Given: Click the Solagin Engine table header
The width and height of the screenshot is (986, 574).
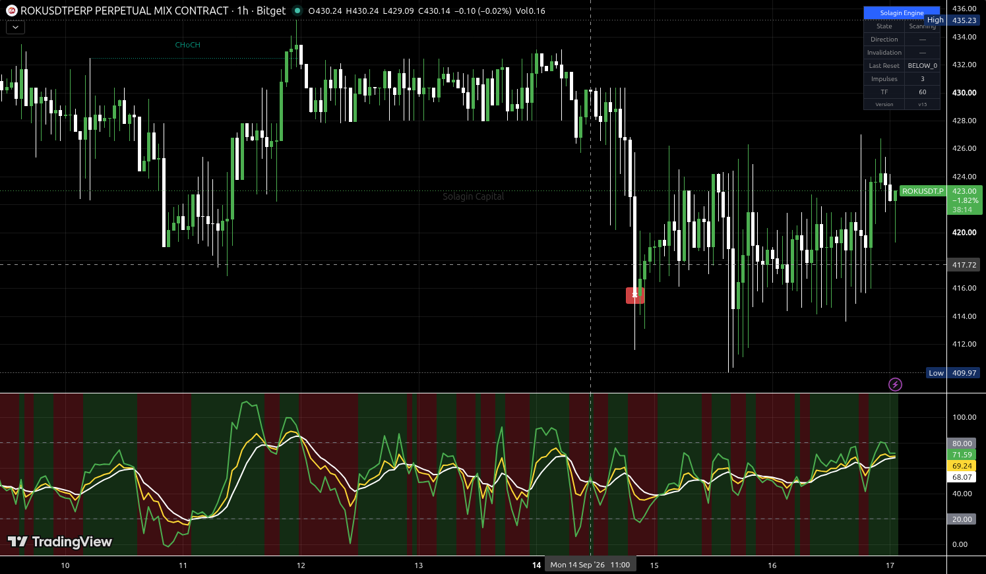Looking at the screenshot, I should [902, 13].
